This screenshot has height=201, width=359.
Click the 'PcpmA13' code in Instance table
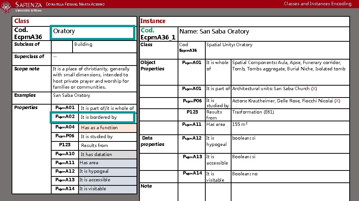[x=192, y=157]
